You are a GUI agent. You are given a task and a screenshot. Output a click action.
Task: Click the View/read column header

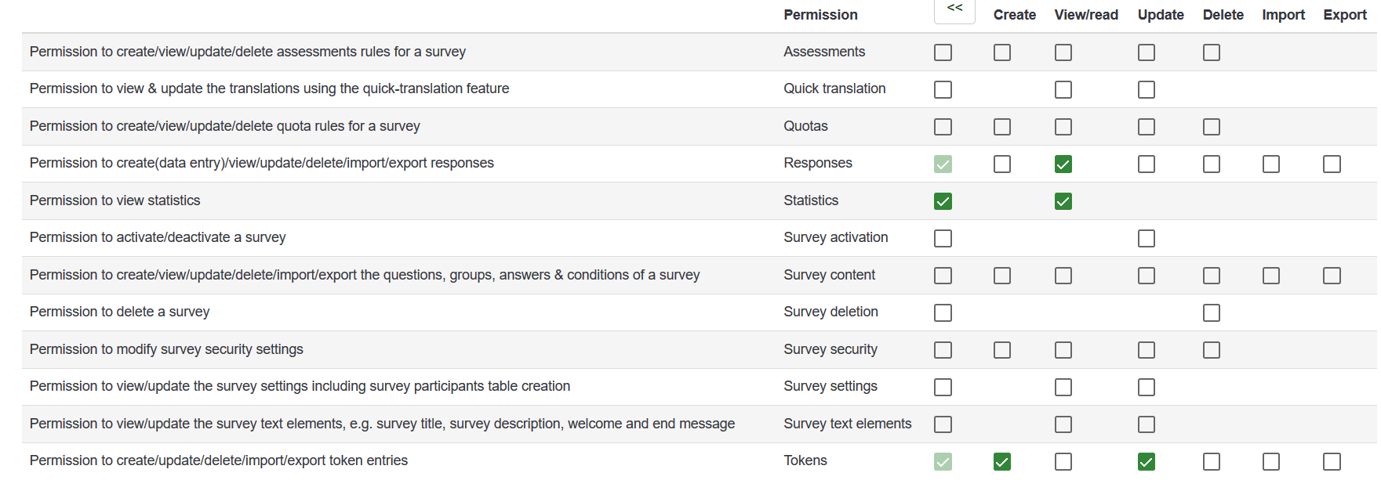[1086, 15]
